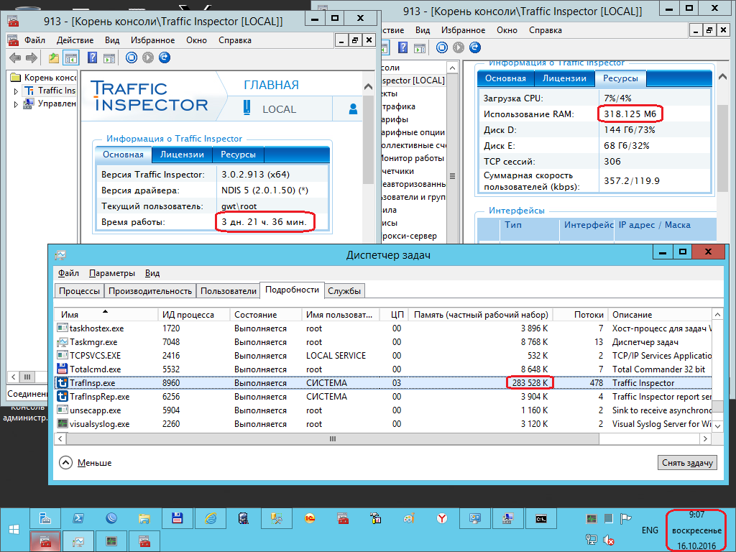The image size is (736, 552).
Task: Select the TrafInsp.exe process row
Action: pos(383,383)
